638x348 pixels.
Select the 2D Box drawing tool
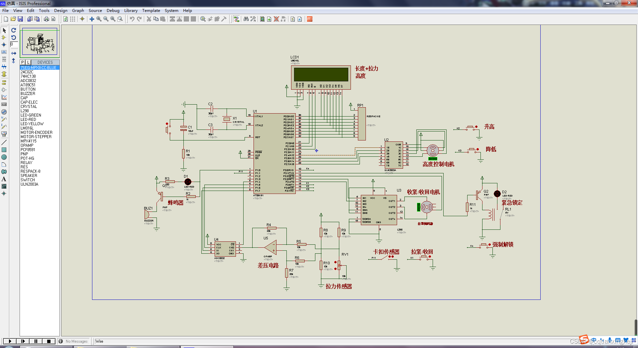[x=4, y=150]
